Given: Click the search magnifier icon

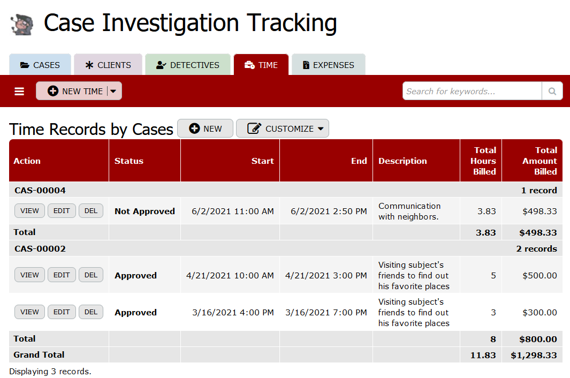Looking at the screenshot, I should coord(552,91).
